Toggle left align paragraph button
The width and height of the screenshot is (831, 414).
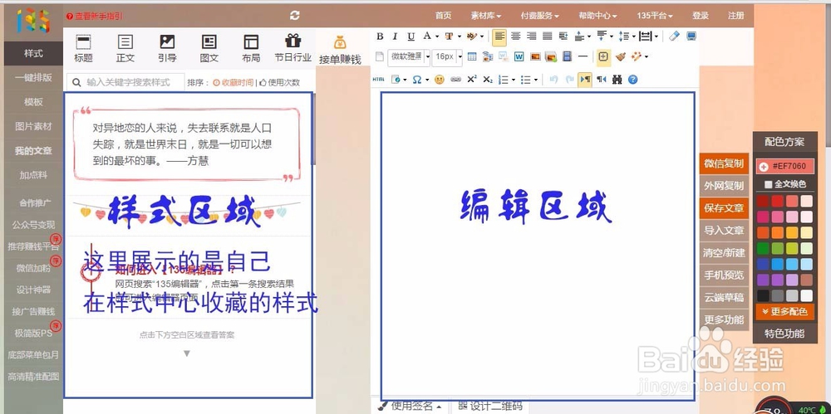[499, 37]
